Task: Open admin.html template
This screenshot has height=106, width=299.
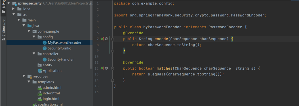Action: pos(52,88)
